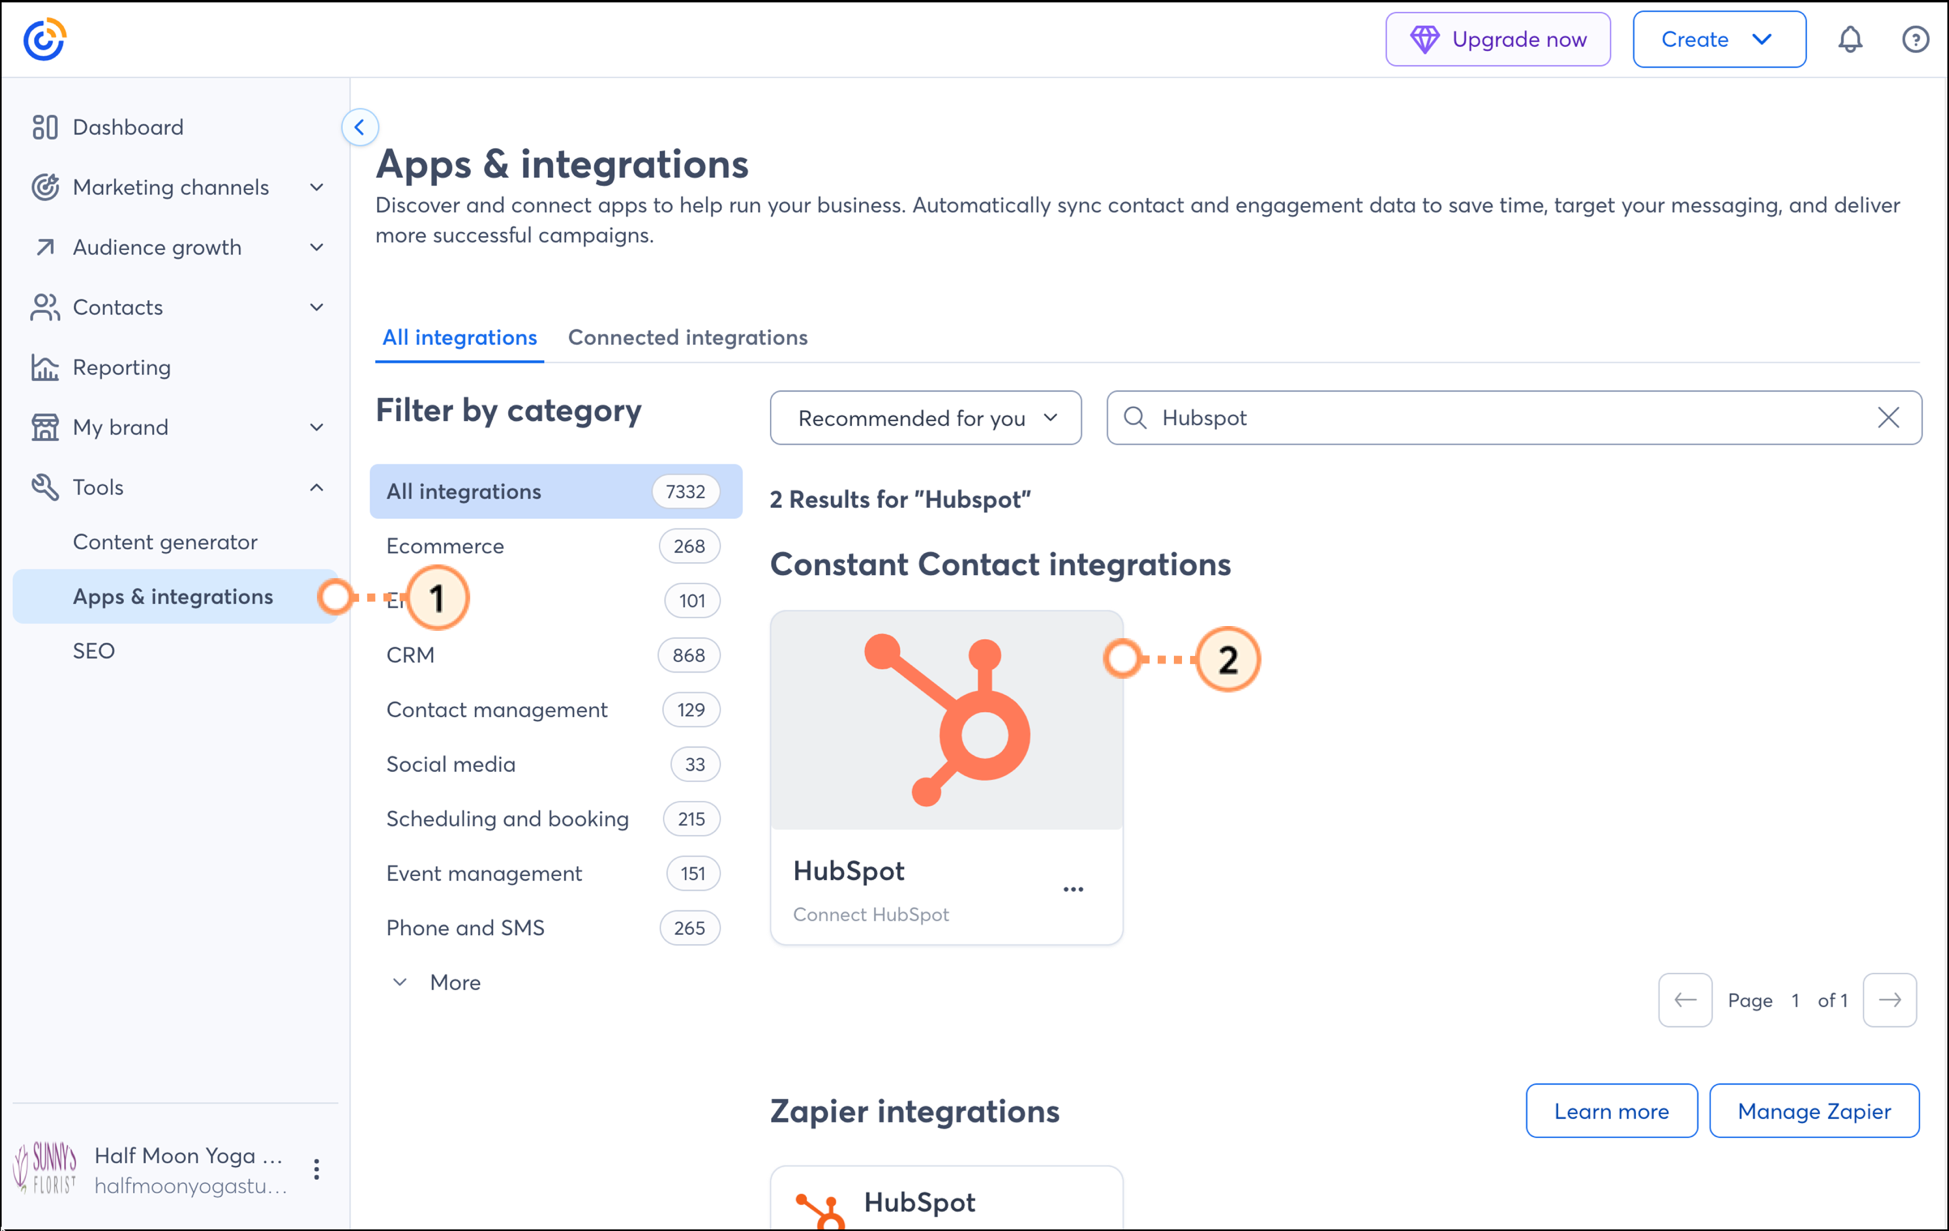This screenshot has height=1231, width=1949.
Task: Go to the previous results page
Action: (1686, 1000)
